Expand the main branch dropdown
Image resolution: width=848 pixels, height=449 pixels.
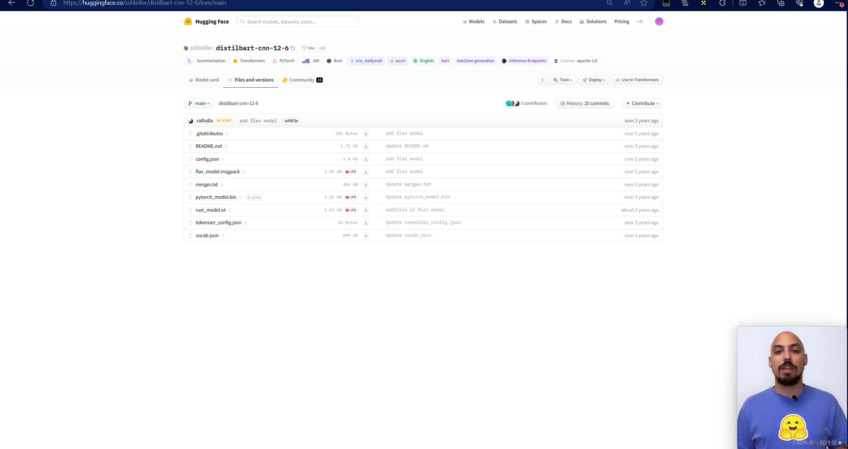coord(199,103)
